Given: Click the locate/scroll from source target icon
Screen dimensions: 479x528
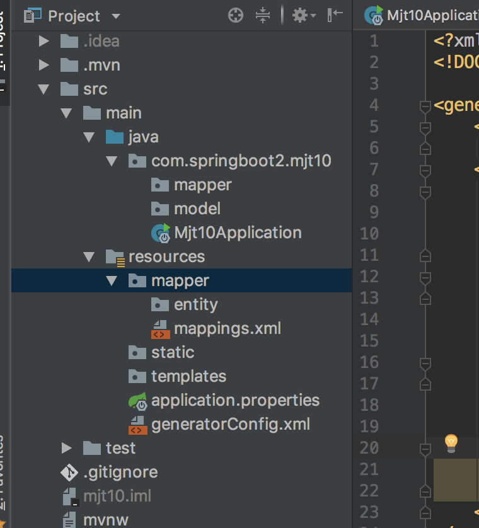Looking at the screenshot, I should click(x=236, y=16).
